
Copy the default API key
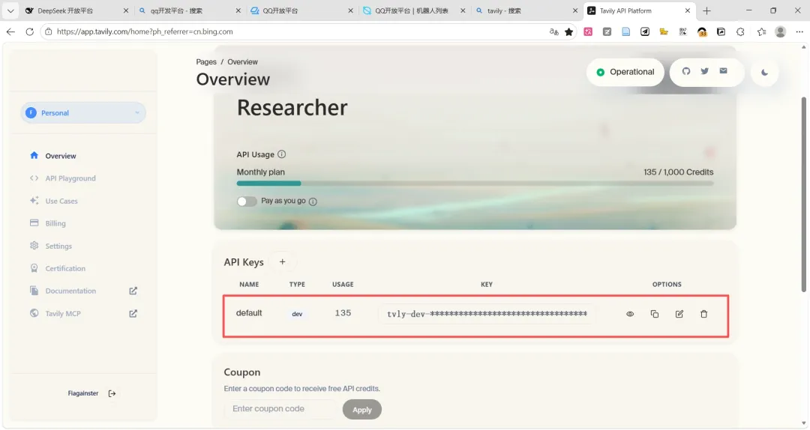pos(655,314)
